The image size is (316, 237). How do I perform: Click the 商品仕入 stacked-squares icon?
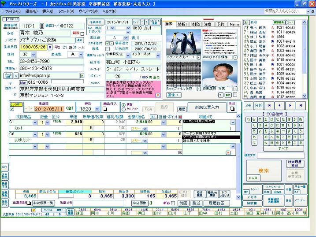[105, 109]
